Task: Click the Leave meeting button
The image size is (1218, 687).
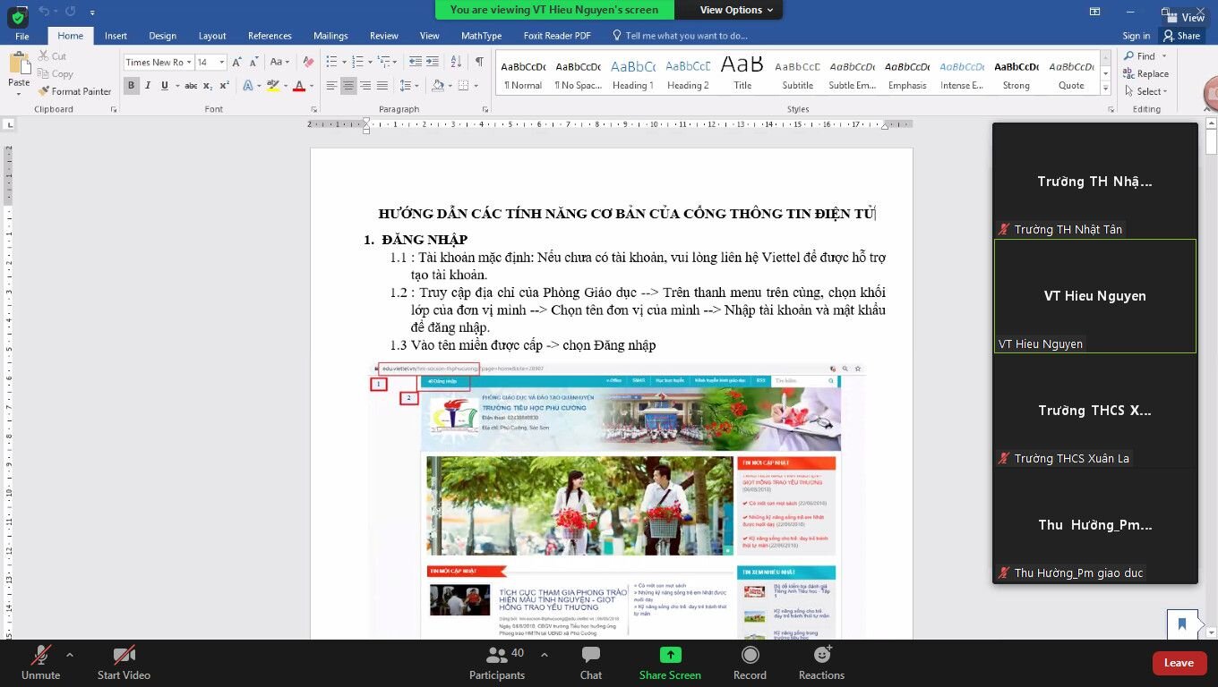Action: [1179, 663]
